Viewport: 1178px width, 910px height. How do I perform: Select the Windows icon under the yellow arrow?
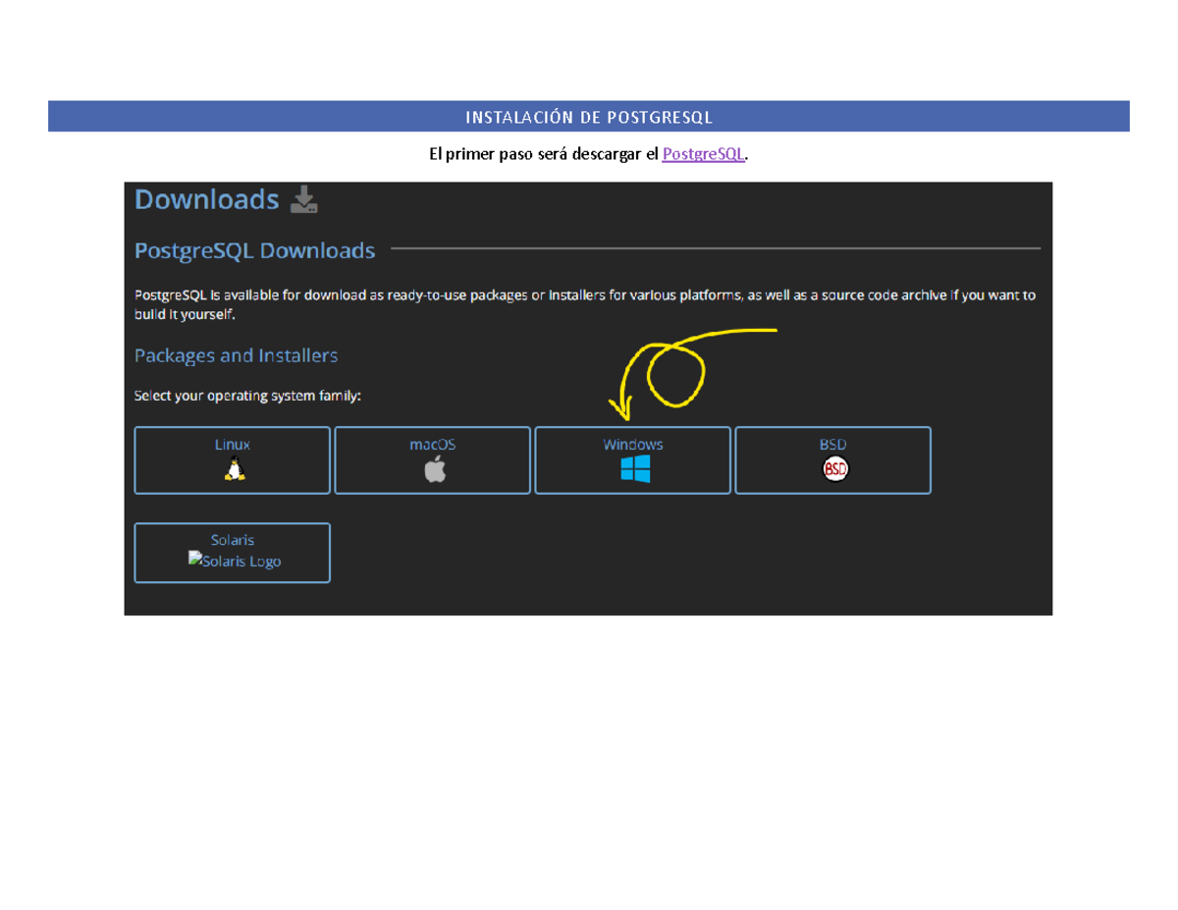pos(632,471)
